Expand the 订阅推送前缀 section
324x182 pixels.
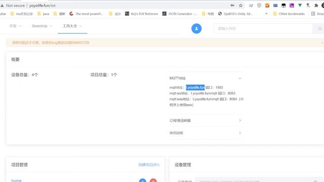[206, 120]
